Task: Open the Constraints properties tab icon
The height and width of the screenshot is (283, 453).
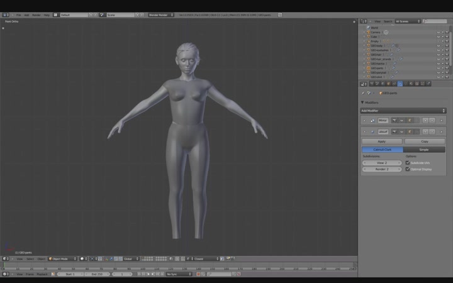Action: [x=394, y=84]
